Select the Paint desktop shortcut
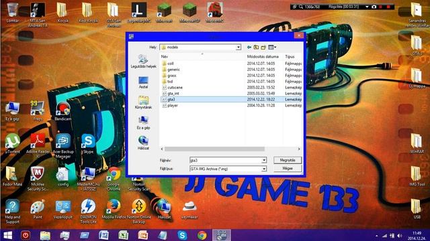The image size is (430, 241). [38, 209]
